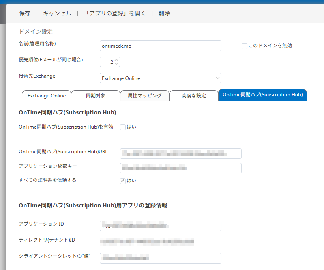This screenshot has width=324, height=270.
Task: Open 「アプリの登録」を開く link
Action: pyautogui.click(x=115, y=13)
